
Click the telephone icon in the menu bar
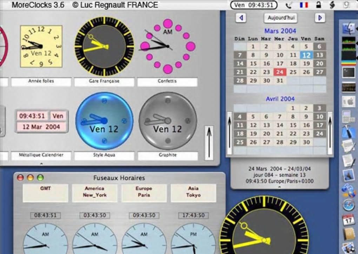(289, 5)
